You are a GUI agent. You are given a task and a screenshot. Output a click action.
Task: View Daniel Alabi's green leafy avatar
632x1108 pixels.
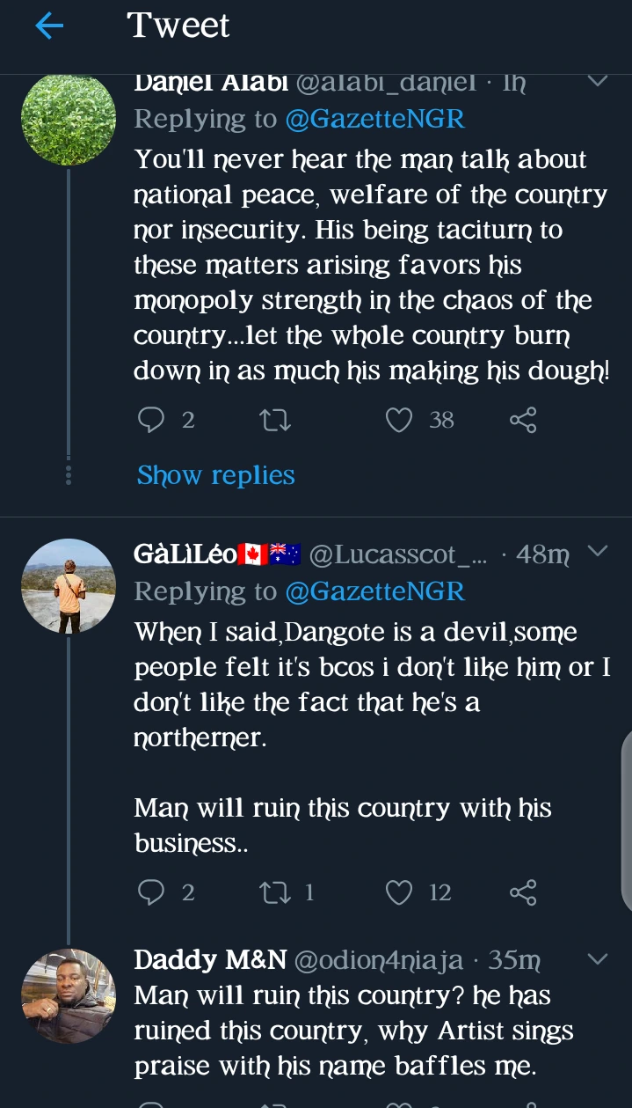69,119
